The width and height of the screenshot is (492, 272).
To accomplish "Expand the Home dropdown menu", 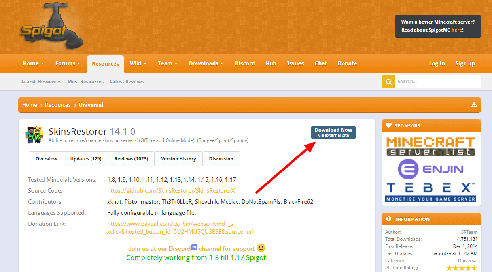I will 33,63.
